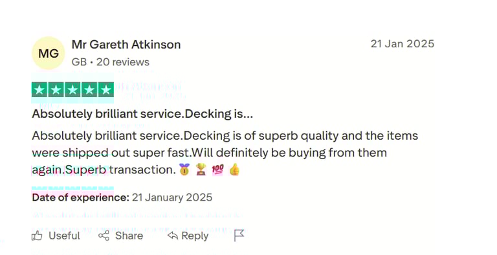Screen dimensions: 497x255
Task: Click the Share label text
Action: point(129,236)
